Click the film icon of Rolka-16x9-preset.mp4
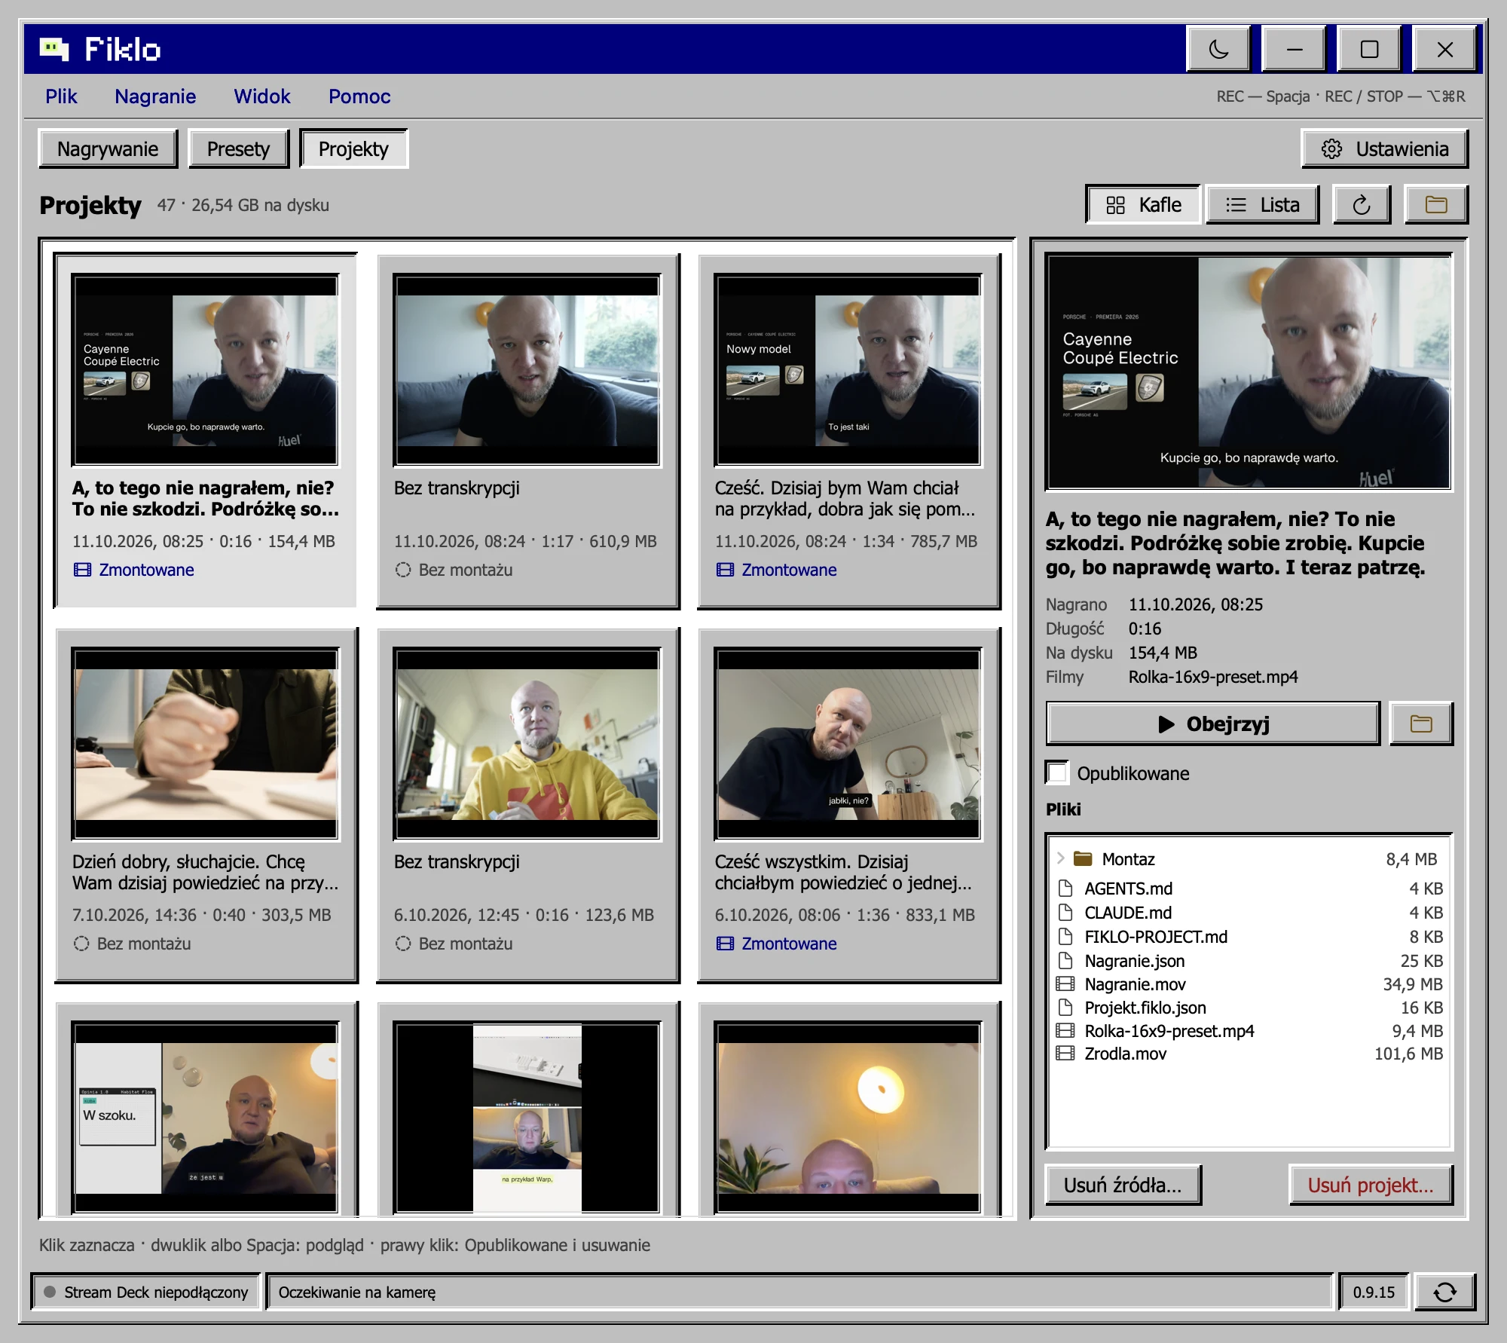This screenshot has width=1507, height=1343. [1065, 1031]
